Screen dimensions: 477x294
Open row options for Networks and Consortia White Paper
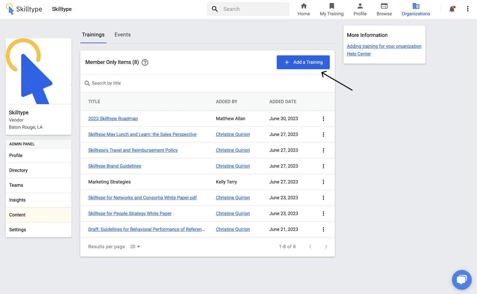323,198
